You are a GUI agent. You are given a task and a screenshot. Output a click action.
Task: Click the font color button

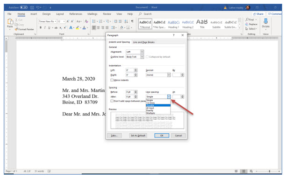(84, 27)
